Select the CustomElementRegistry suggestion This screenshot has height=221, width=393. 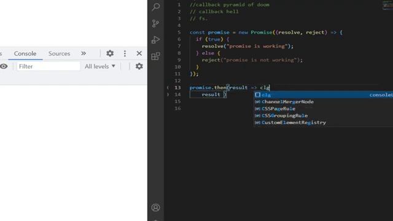324,123
